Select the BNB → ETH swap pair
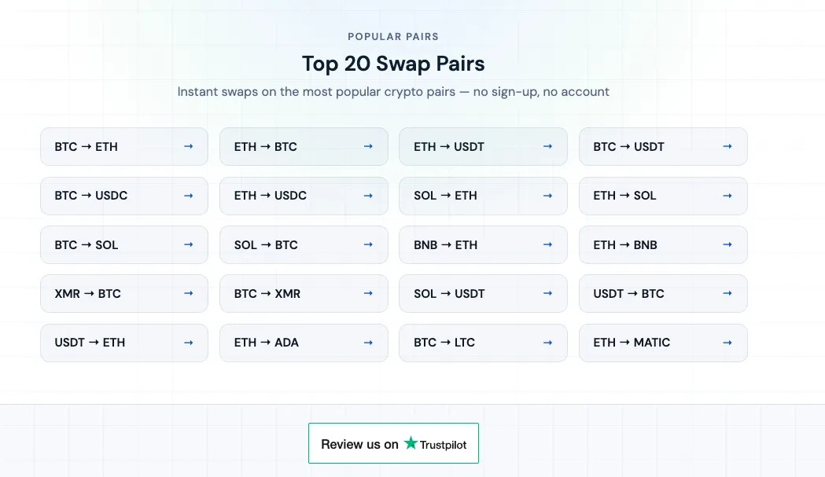825x477 pixels. pyautogui.click(x=483, y=244)
